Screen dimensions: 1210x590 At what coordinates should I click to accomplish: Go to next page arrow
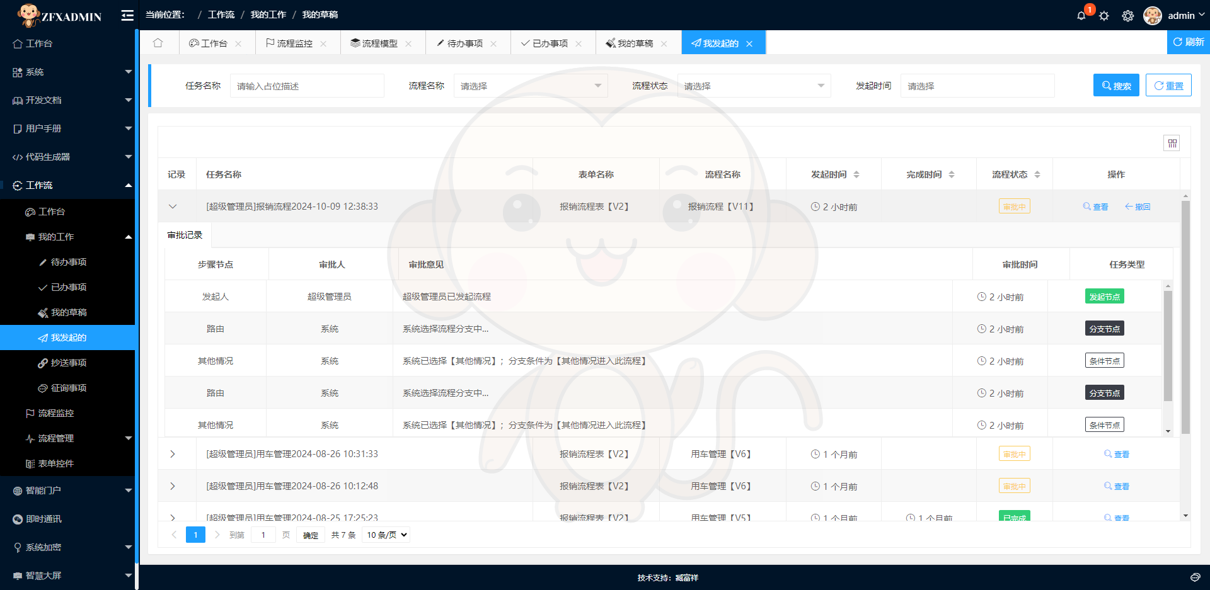(217, 535)
